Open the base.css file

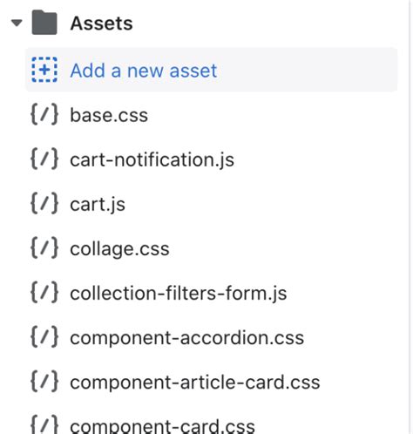point(109,115)
